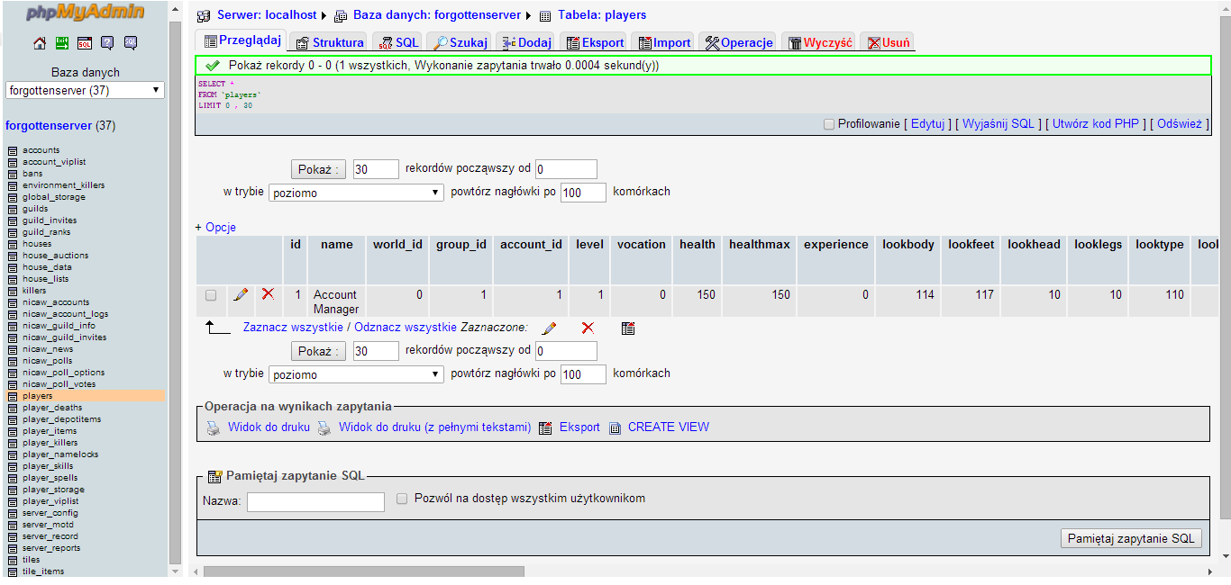Open the Dodaj tab
1231x585 pixels.
click(x=527, y=42)
